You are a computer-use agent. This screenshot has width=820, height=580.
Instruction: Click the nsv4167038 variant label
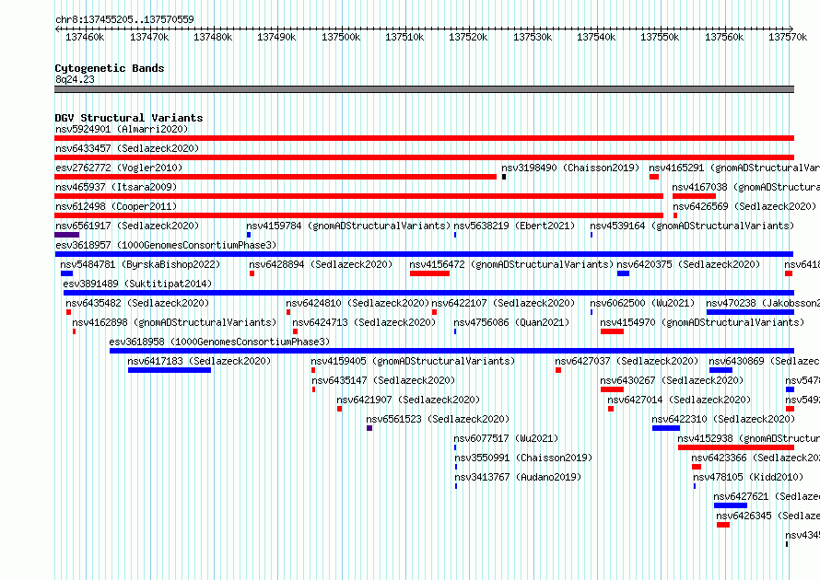(745, 187)
